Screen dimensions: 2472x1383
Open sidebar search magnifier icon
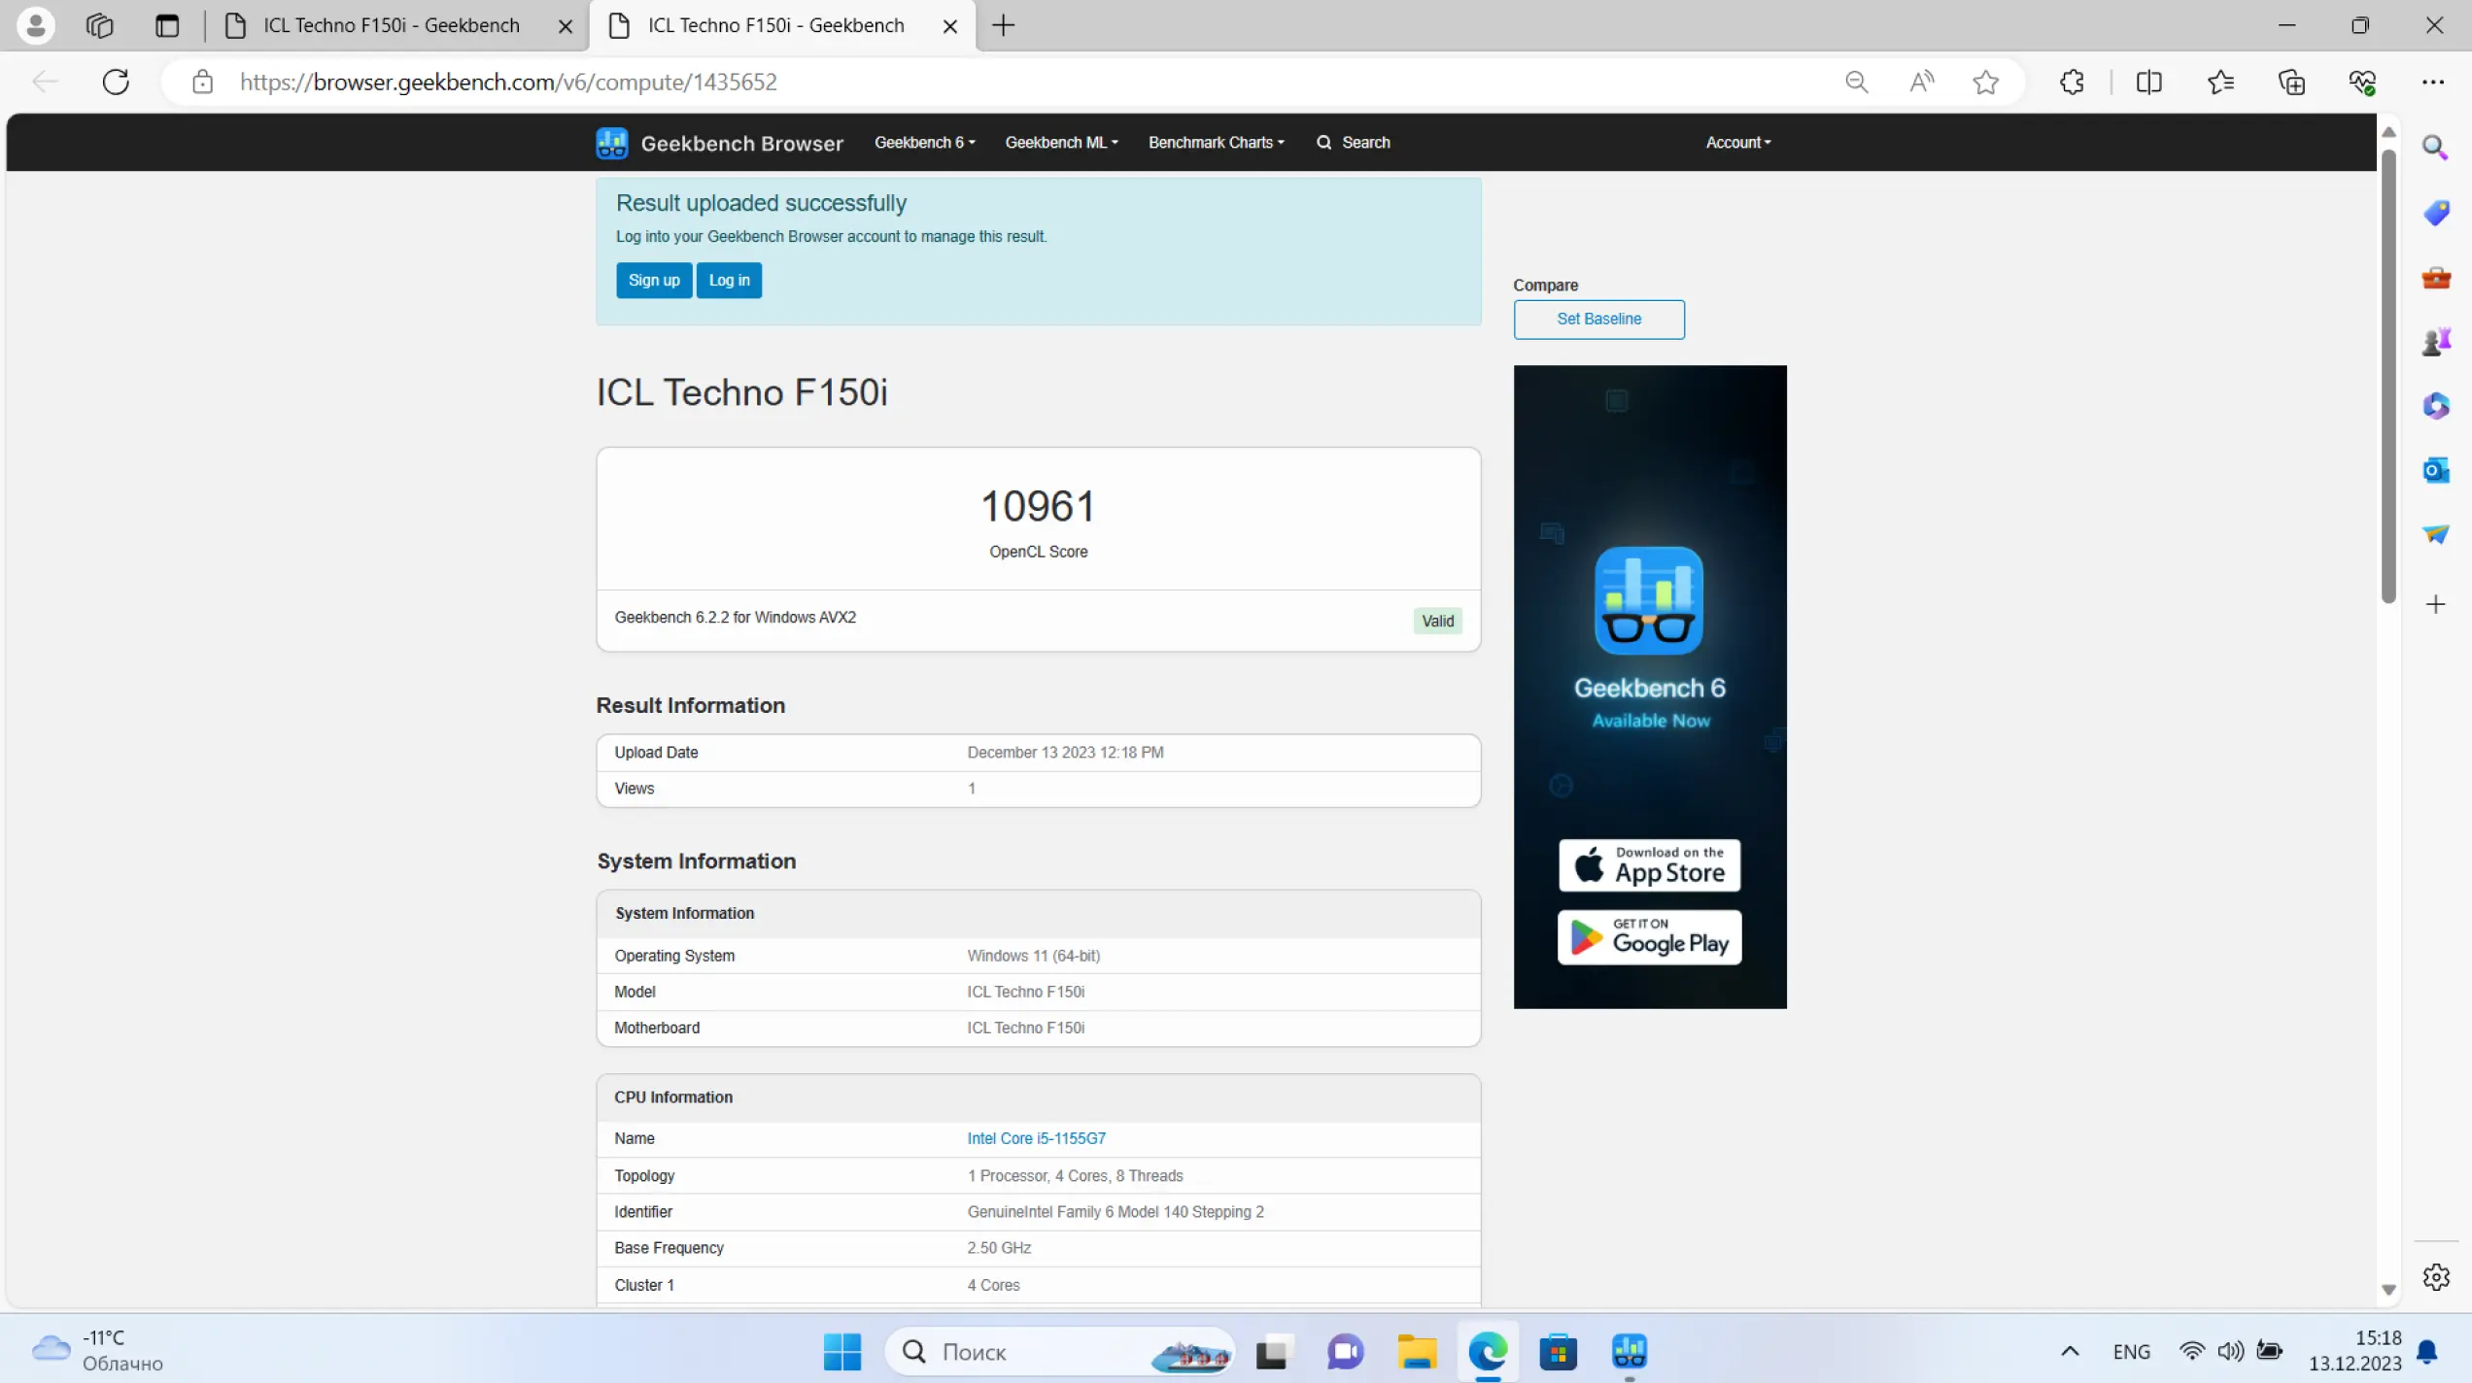2435,147
